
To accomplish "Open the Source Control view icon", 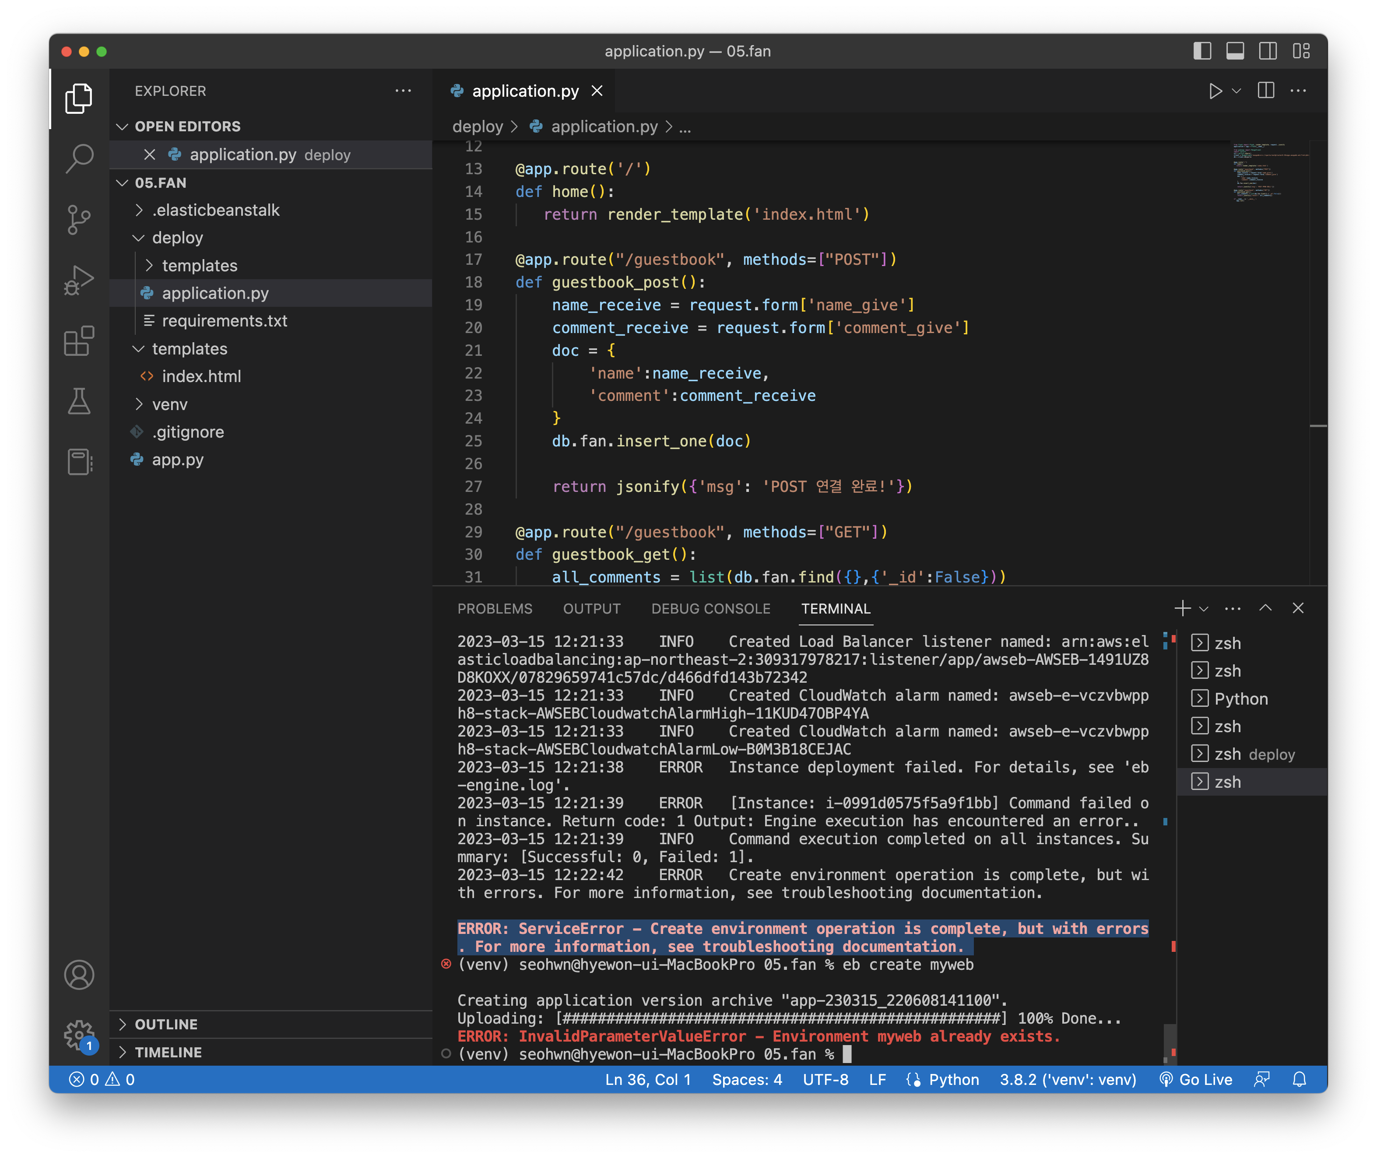I will [79, 219].
